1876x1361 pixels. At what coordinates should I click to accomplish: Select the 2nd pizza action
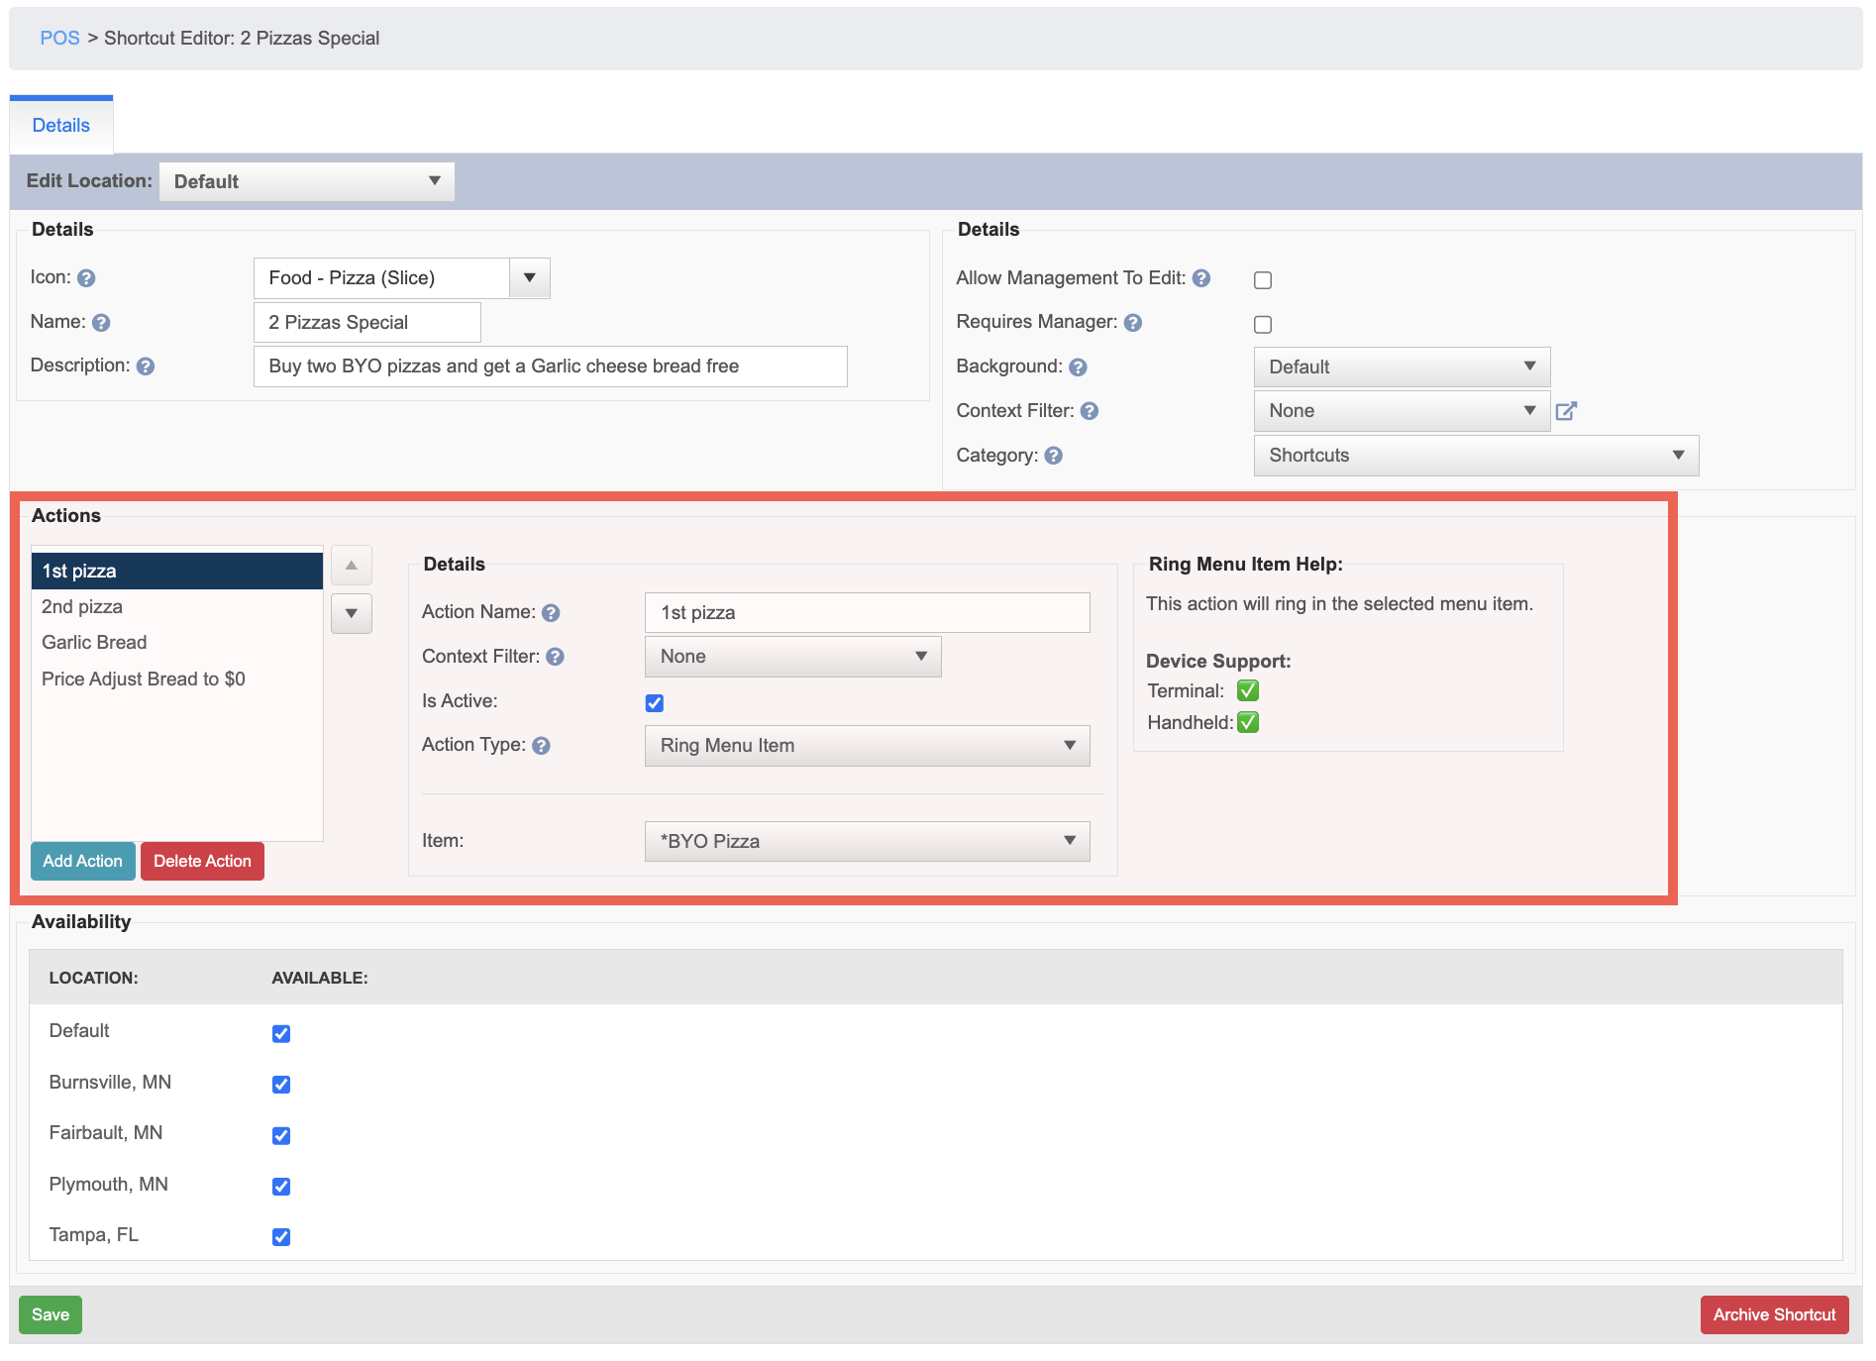[x=177, y=607]
